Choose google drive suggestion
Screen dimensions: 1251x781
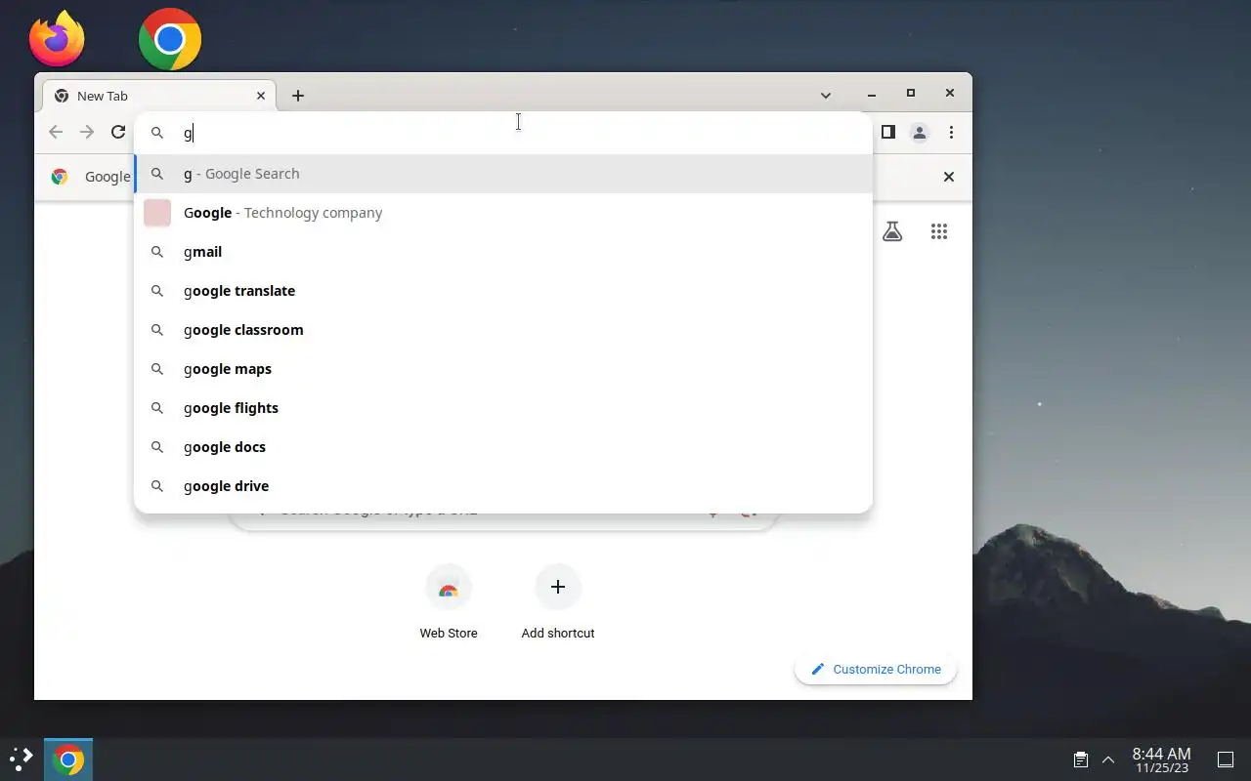pos(502,486)
